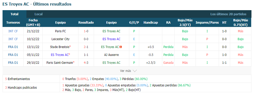254x94 pixels.
Task: Click the Handicap column header
Action: 151,23
